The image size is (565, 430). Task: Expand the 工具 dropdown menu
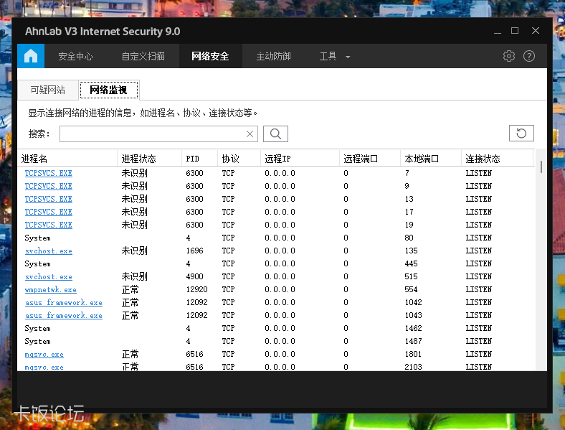tap(335, 56)
